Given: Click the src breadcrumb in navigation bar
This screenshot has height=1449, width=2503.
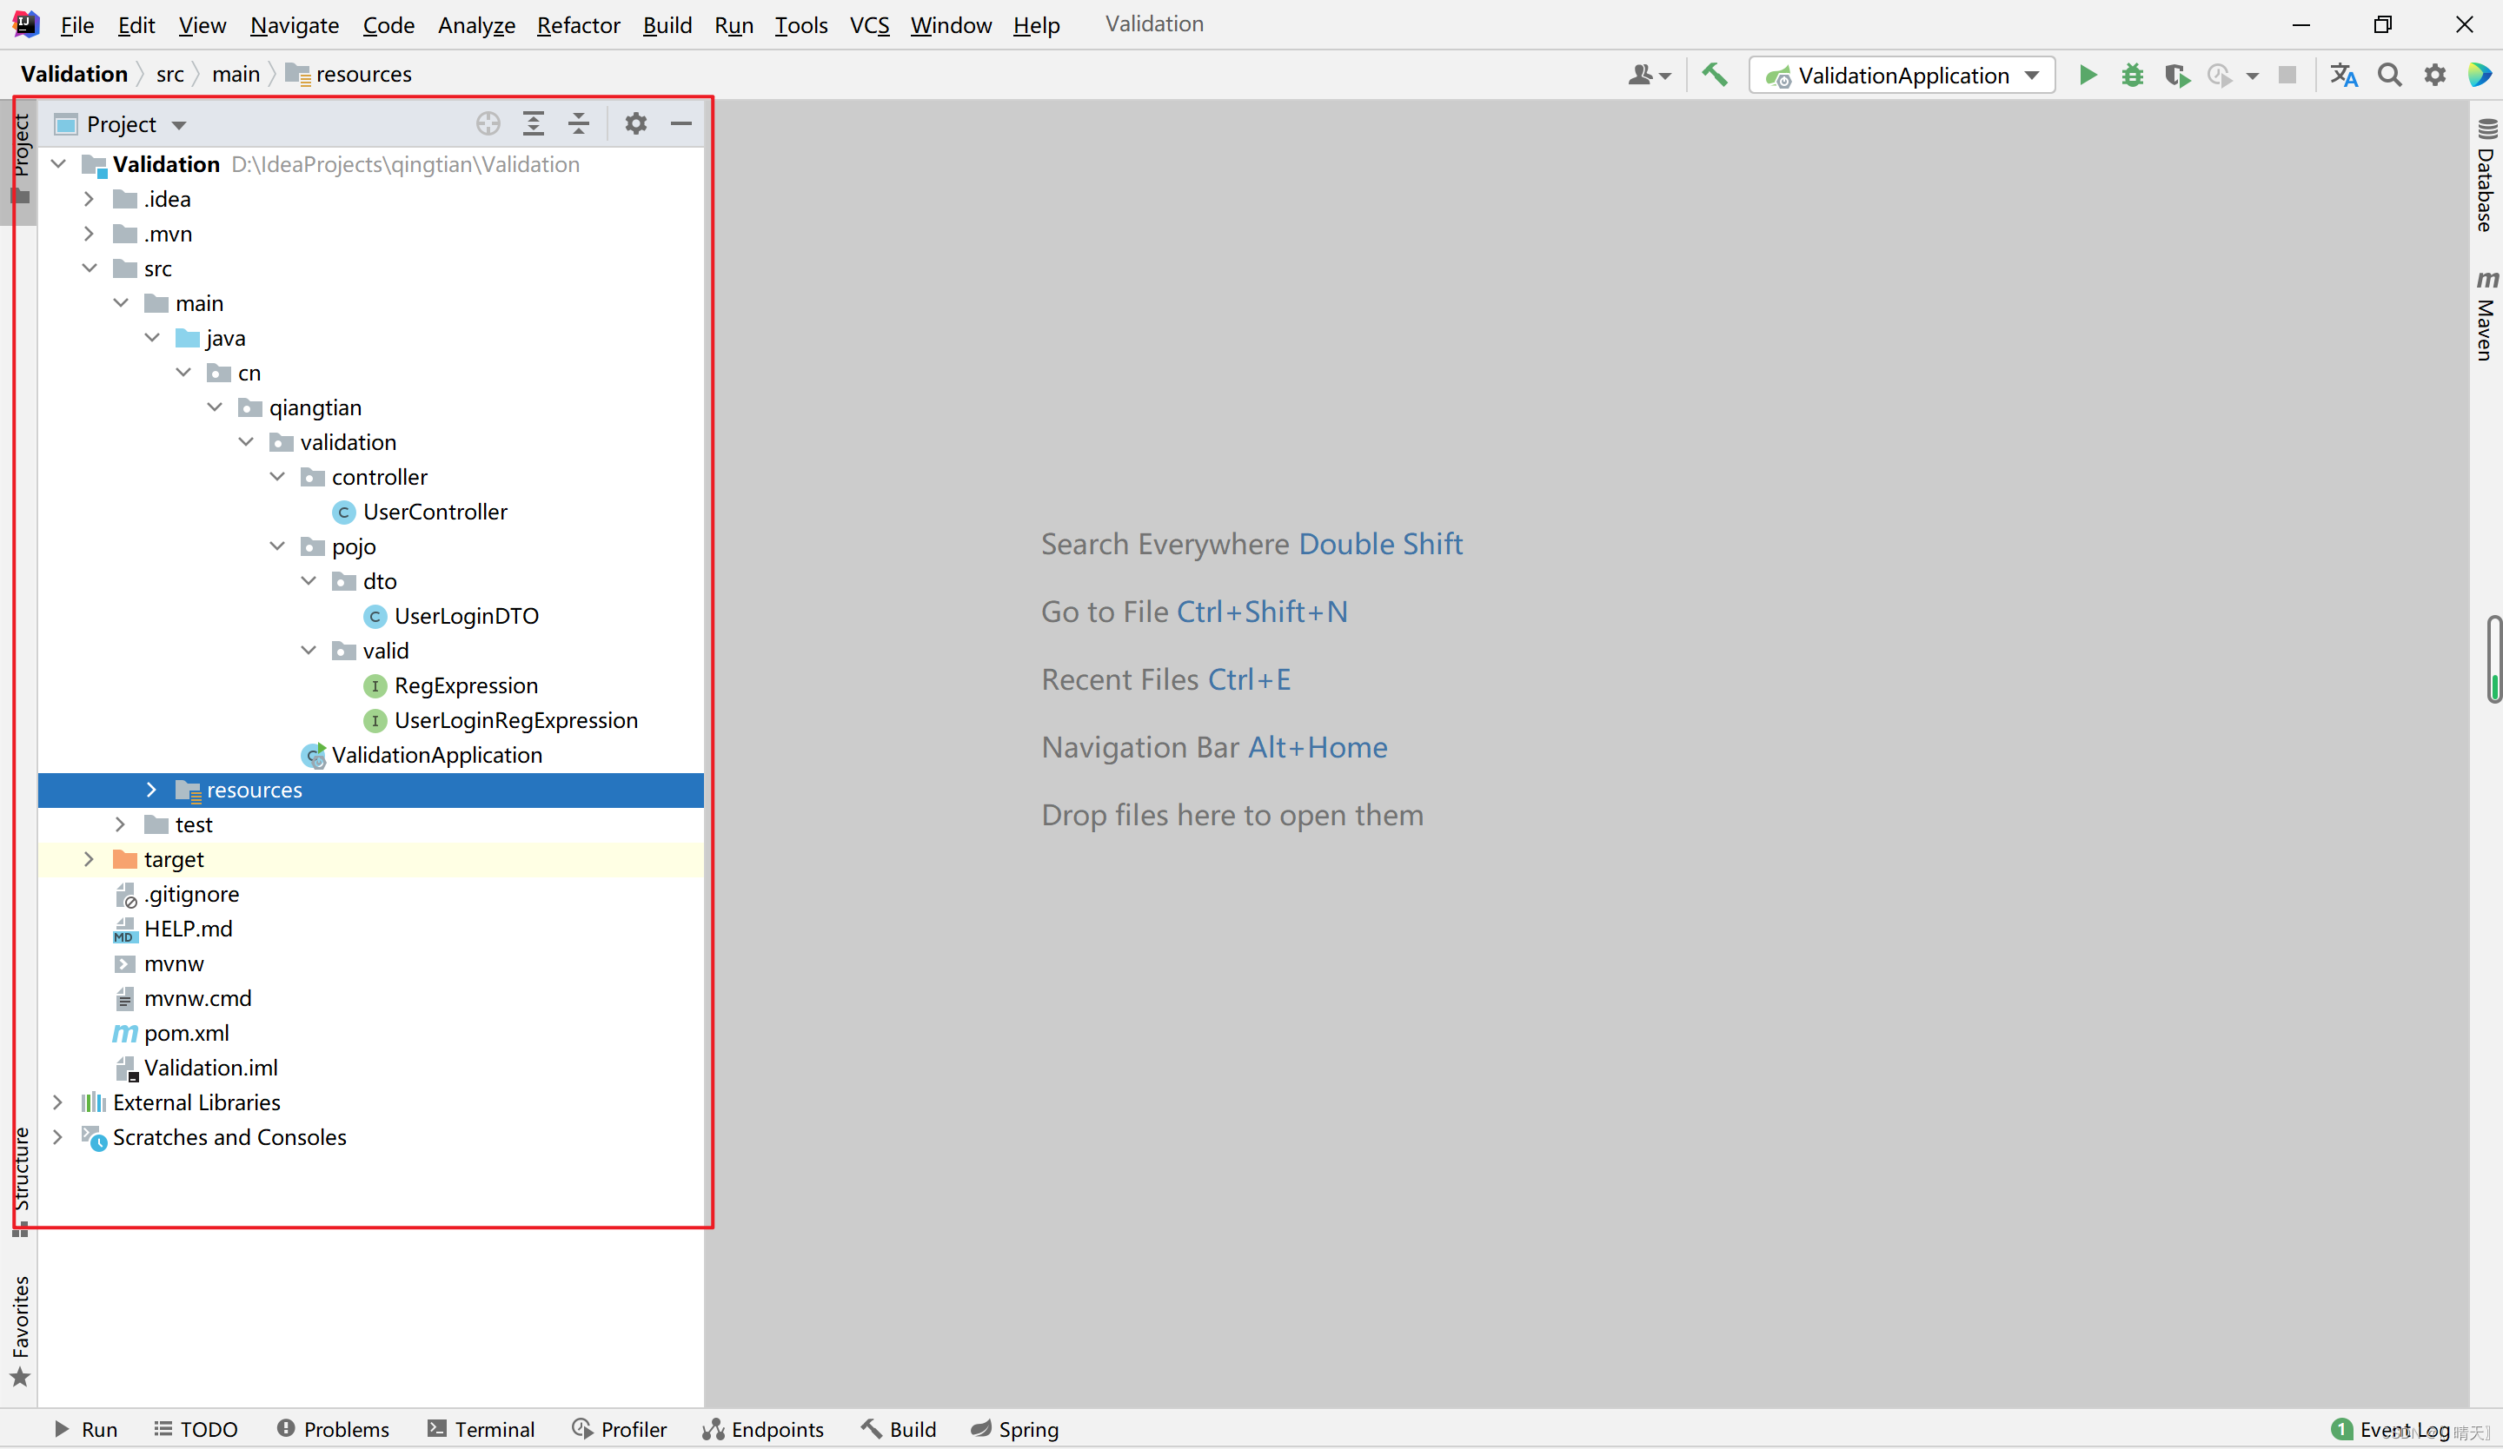Looking at the screenshot, I should coord(169,75).
